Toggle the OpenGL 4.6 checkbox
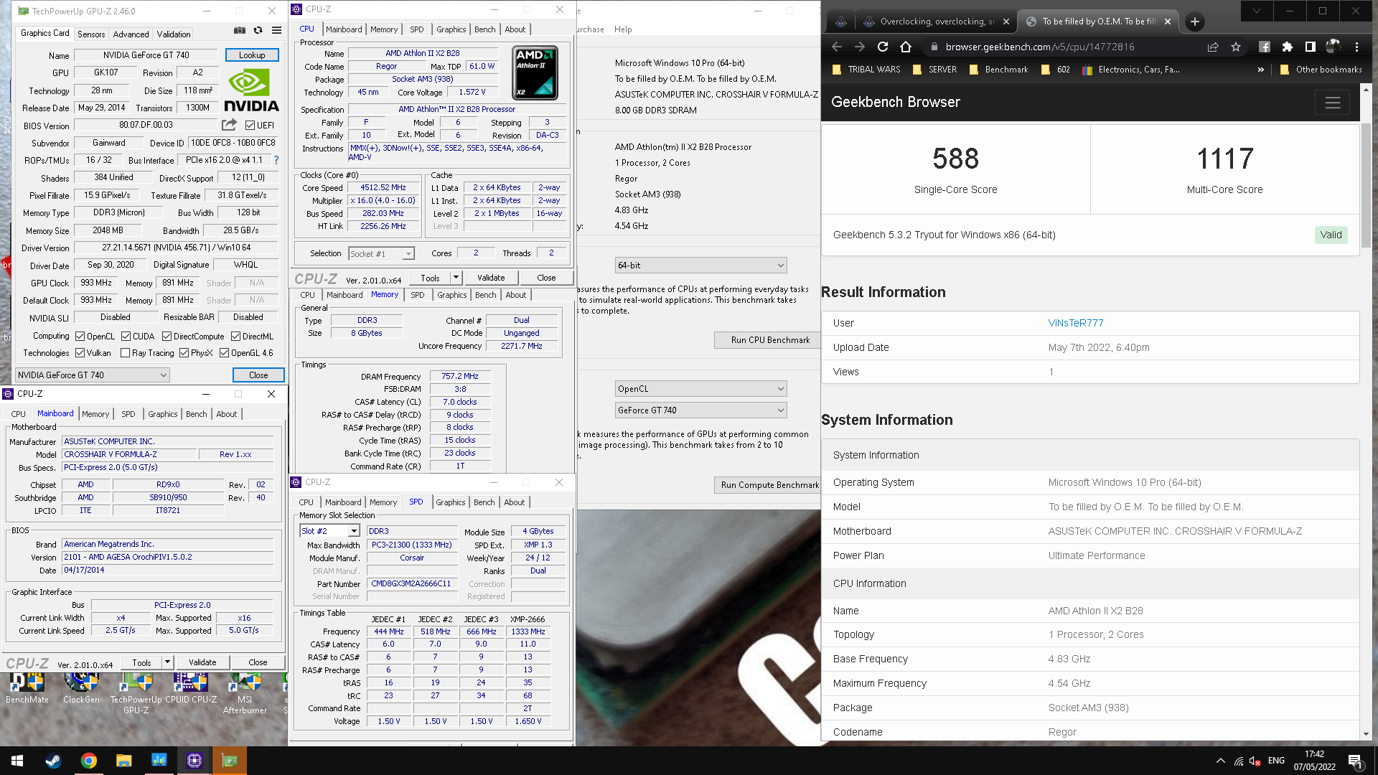 coord(225,353)
